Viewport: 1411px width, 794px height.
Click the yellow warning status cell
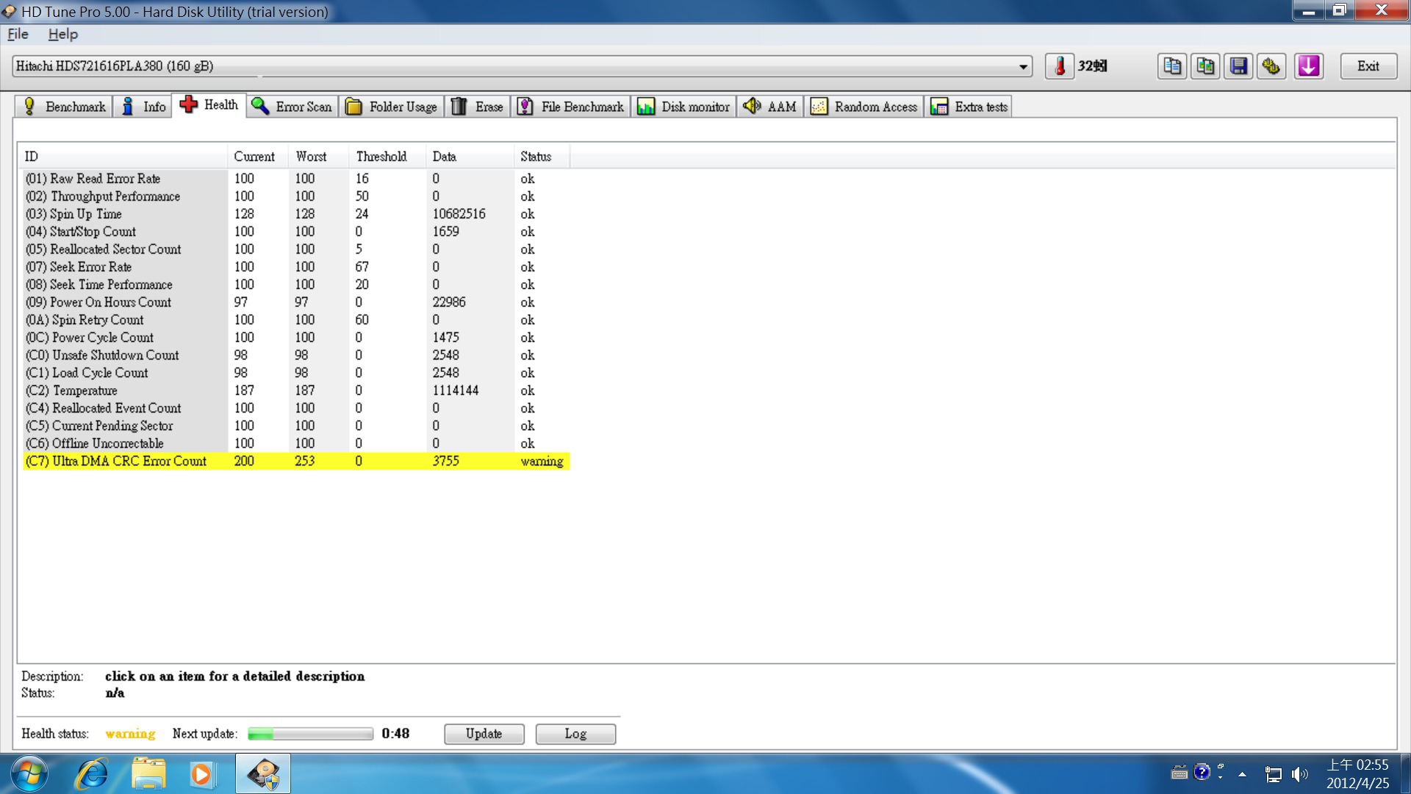click(x=542, y=461)
